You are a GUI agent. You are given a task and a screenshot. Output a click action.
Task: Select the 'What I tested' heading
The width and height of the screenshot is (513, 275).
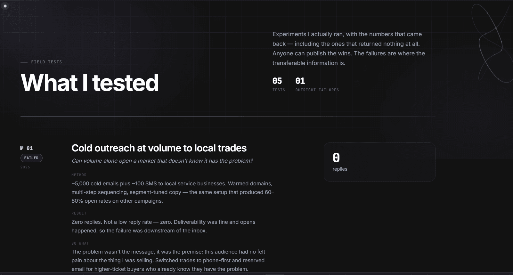coord(90,83)
